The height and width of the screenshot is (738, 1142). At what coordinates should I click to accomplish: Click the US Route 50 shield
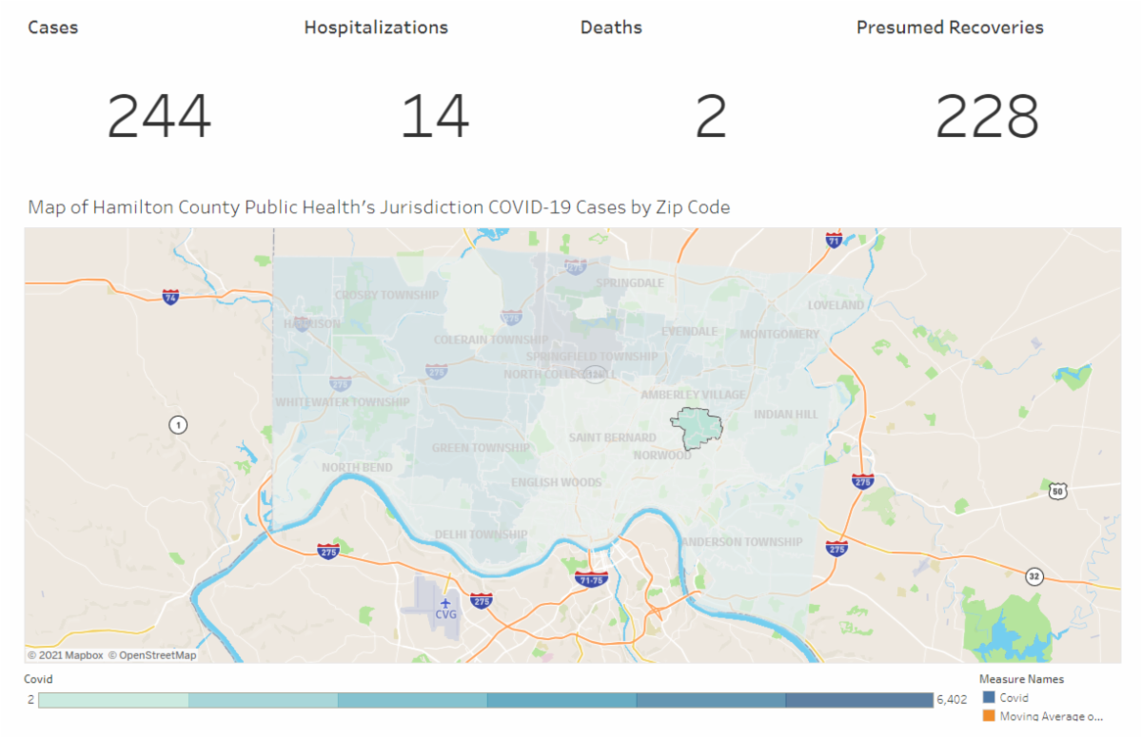pyautogui.click(x=1057, y=491)
